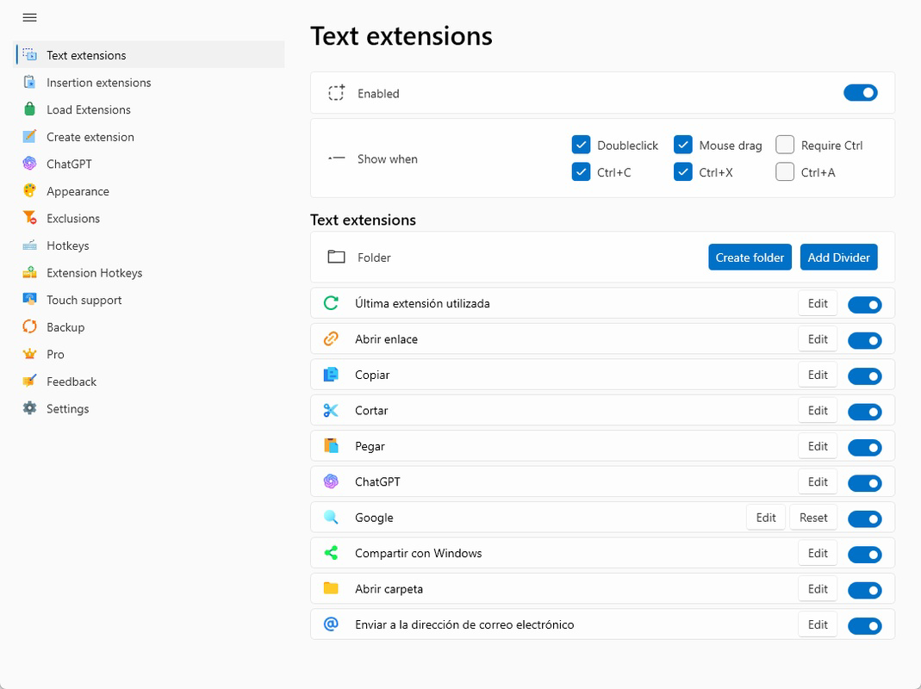Disable the Compartir con Windows toggle
This screenshot has height=689, width=921.
point(865,555)
